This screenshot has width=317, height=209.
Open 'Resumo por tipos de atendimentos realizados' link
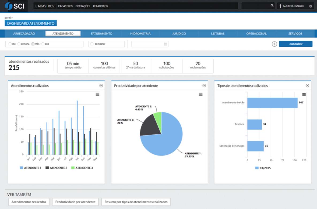pos(136,202)
